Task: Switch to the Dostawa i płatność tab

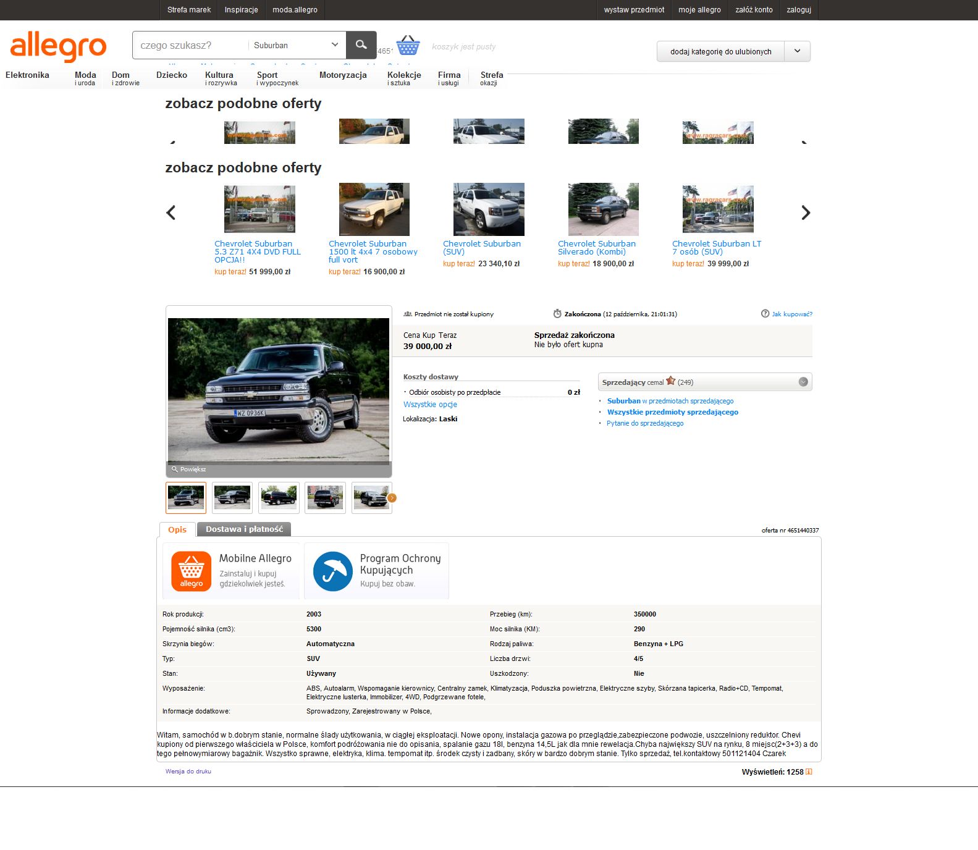Action: [x=244, y=529]
